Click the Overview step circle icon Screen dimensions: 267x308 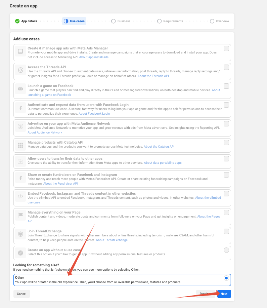tap(212, 21)
